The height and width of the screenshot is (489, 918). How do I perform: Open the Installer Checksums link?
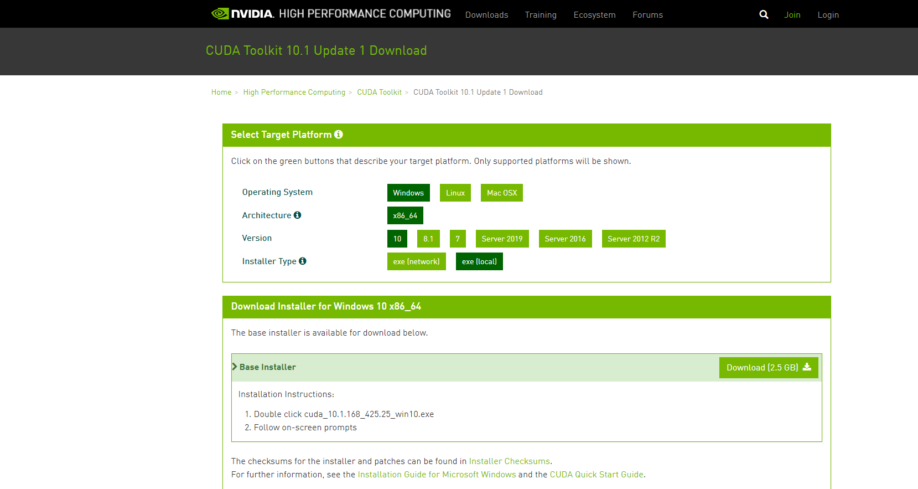coord(510,461)
